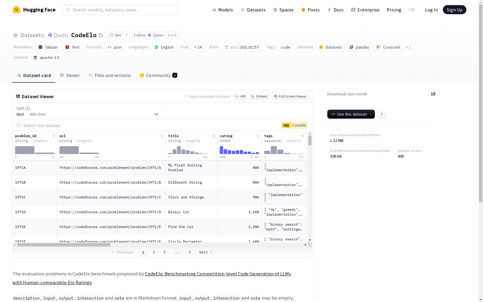Sort by the url column arrows
This screenshot has height=302, width=483.
[x=162, y=136]
